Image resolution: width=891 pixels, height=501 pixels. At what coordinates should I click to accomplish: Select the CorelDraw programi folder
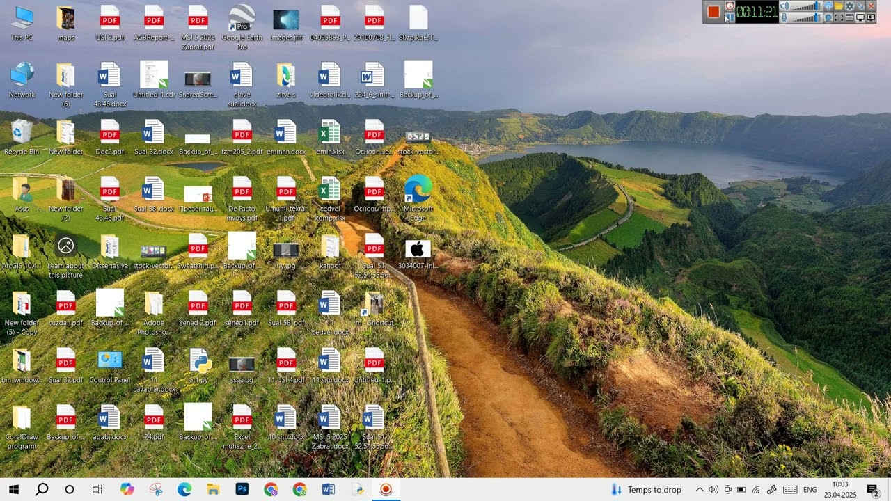(x=22, y=427)
